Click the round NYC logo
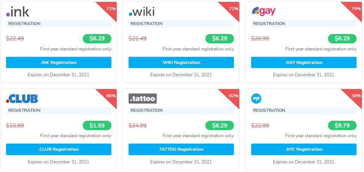The height and width of the screenshot is (172, 364). pyautogui.click(x=256, y=98)
